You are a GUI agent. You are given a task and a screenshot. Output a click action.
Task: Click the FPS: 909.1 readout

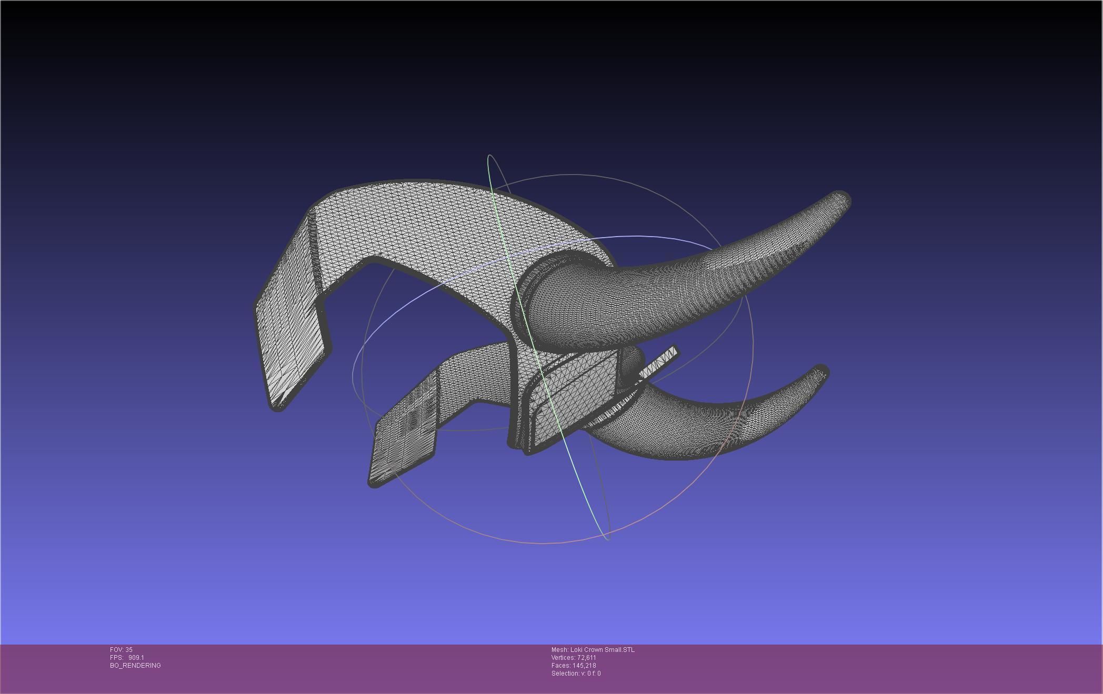pyautogui.click(x=127, y=658)
